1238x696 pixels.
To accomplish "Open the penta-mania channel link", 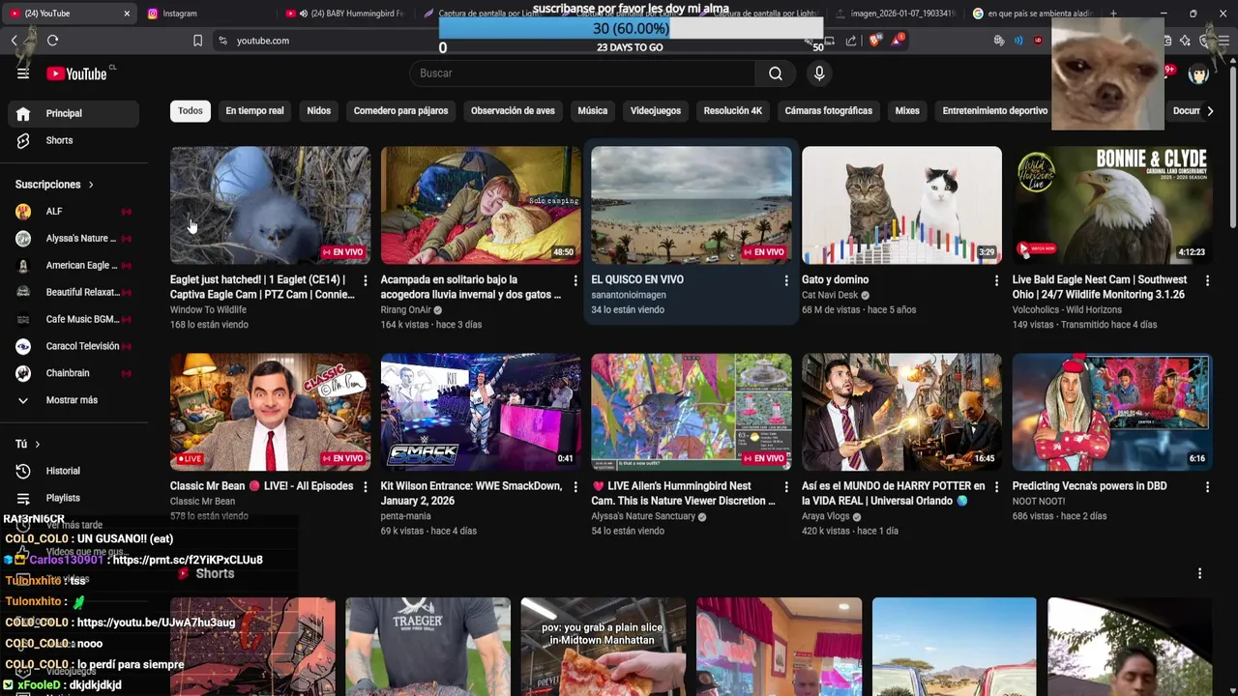I will click(x=405, y=517).
